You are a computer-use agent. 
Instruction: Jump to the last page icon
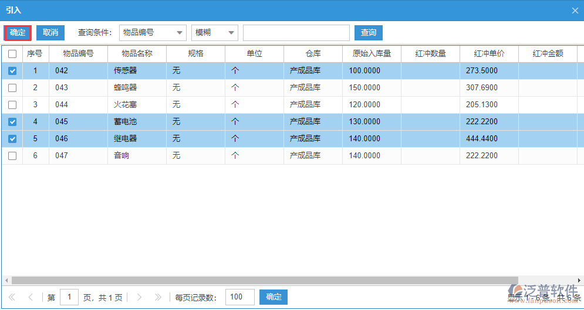157,297
